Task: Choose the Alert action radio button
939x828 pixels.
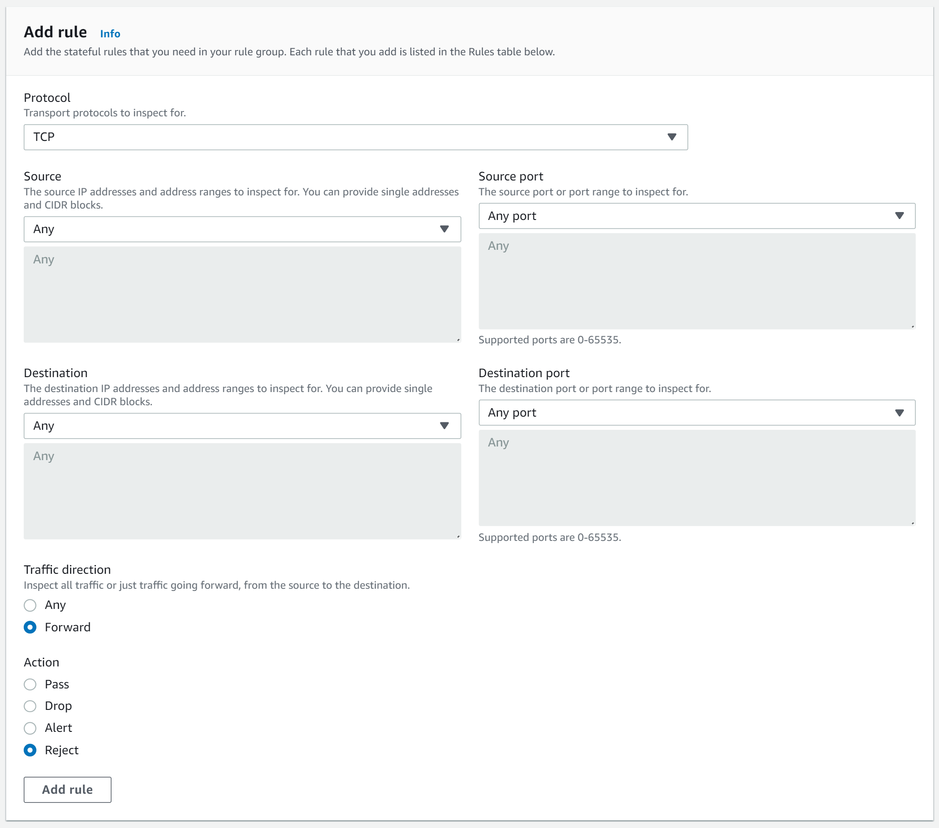Action: [x=30, y=728]
